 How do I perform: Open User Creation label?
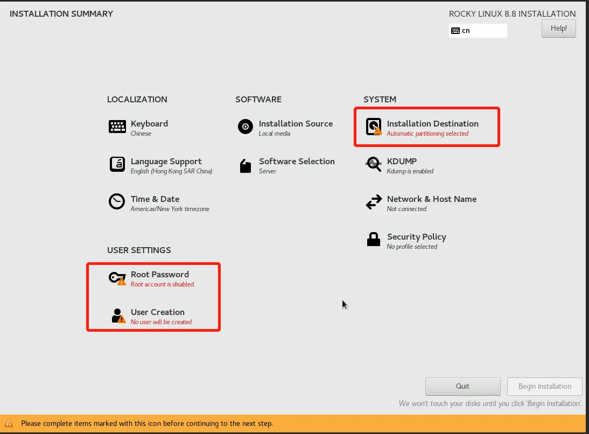[157, 312]
